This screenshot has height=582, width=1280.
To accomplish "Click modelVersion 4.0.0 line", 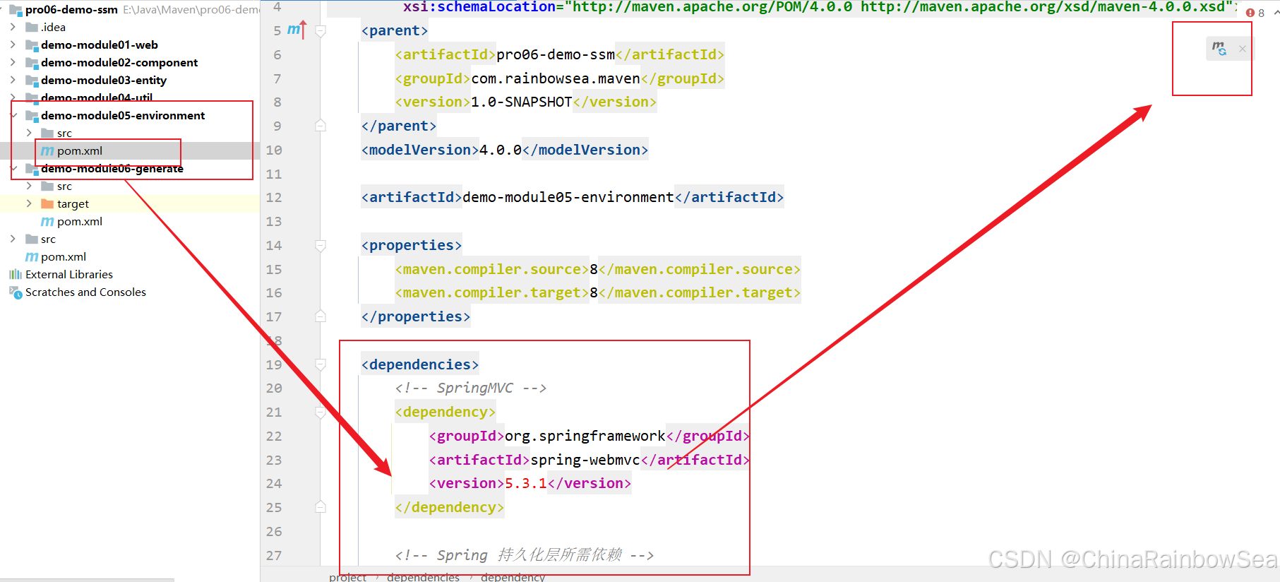I will [x=504, y=150].
